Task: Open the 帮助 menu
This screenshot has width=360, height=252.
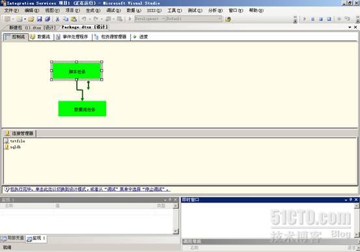Action: [x=256, y=10]
